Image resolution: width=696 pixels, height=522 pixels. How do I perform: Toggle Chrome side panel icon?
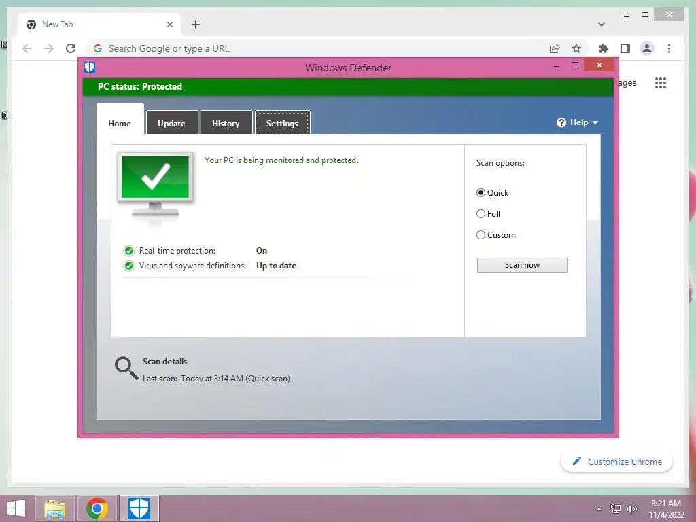625,48
